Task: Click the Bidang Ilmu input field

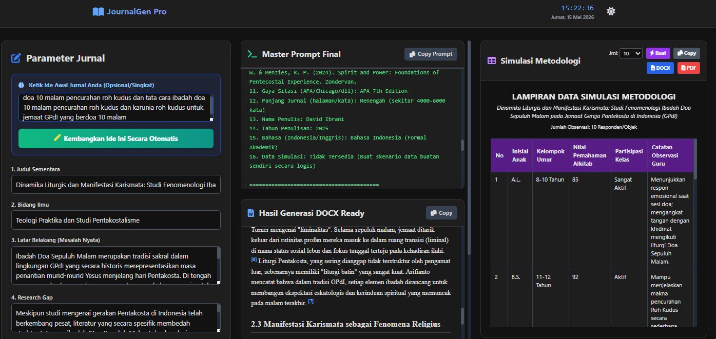Action: click(x=116, y=220)
